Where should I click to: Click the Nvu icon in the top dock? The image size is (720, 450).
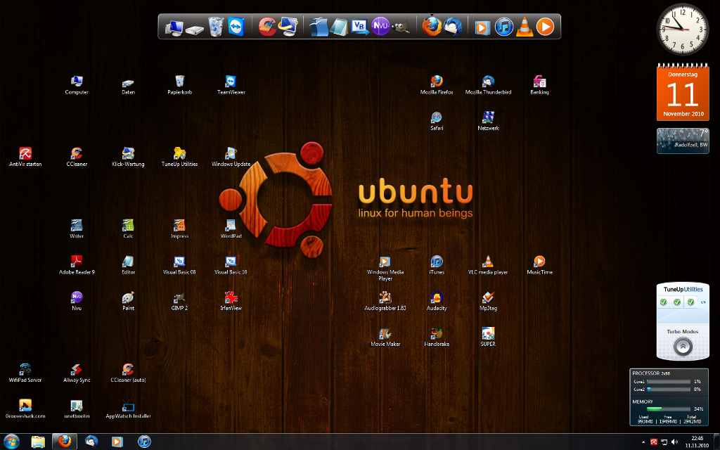[380, 26]
